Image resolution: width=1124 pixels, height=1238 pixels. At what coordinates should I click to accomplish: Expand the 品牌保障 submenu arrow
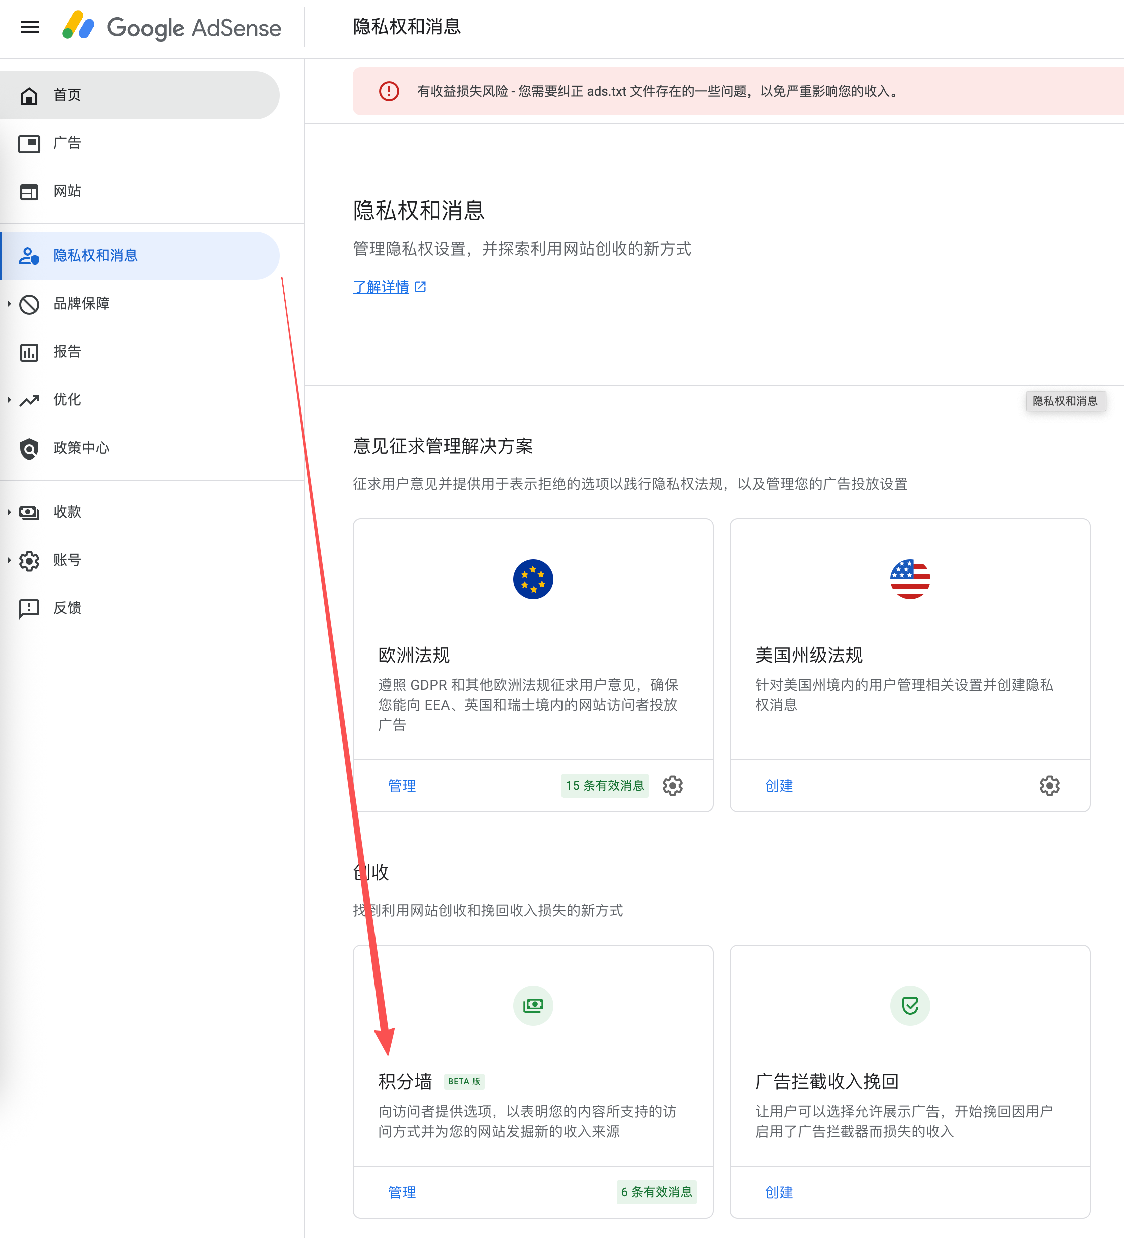(9, 303)
